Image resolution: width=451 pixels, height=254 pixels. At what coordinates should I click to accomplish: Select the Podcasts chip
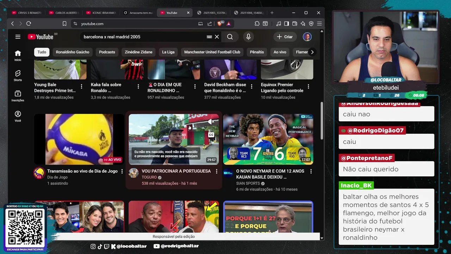[107, 52]
